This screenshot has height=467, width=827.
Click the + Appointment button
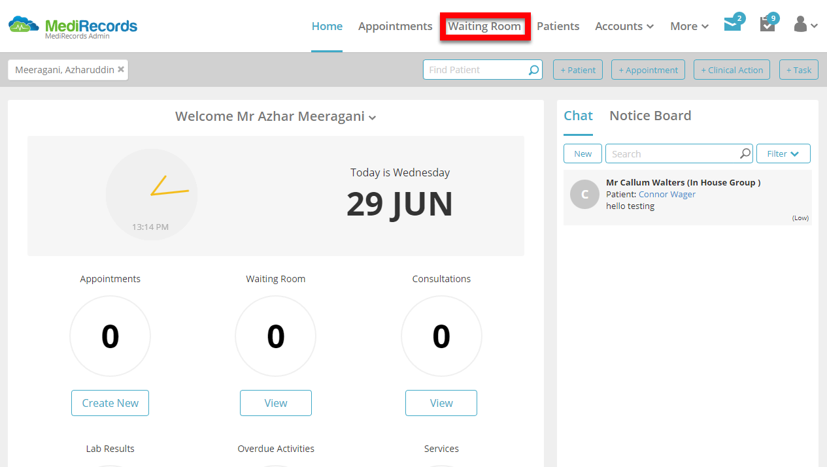pos(648,70)
